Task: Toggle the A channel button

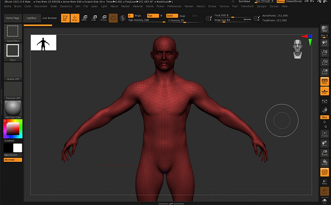Action: coord(130,15)
